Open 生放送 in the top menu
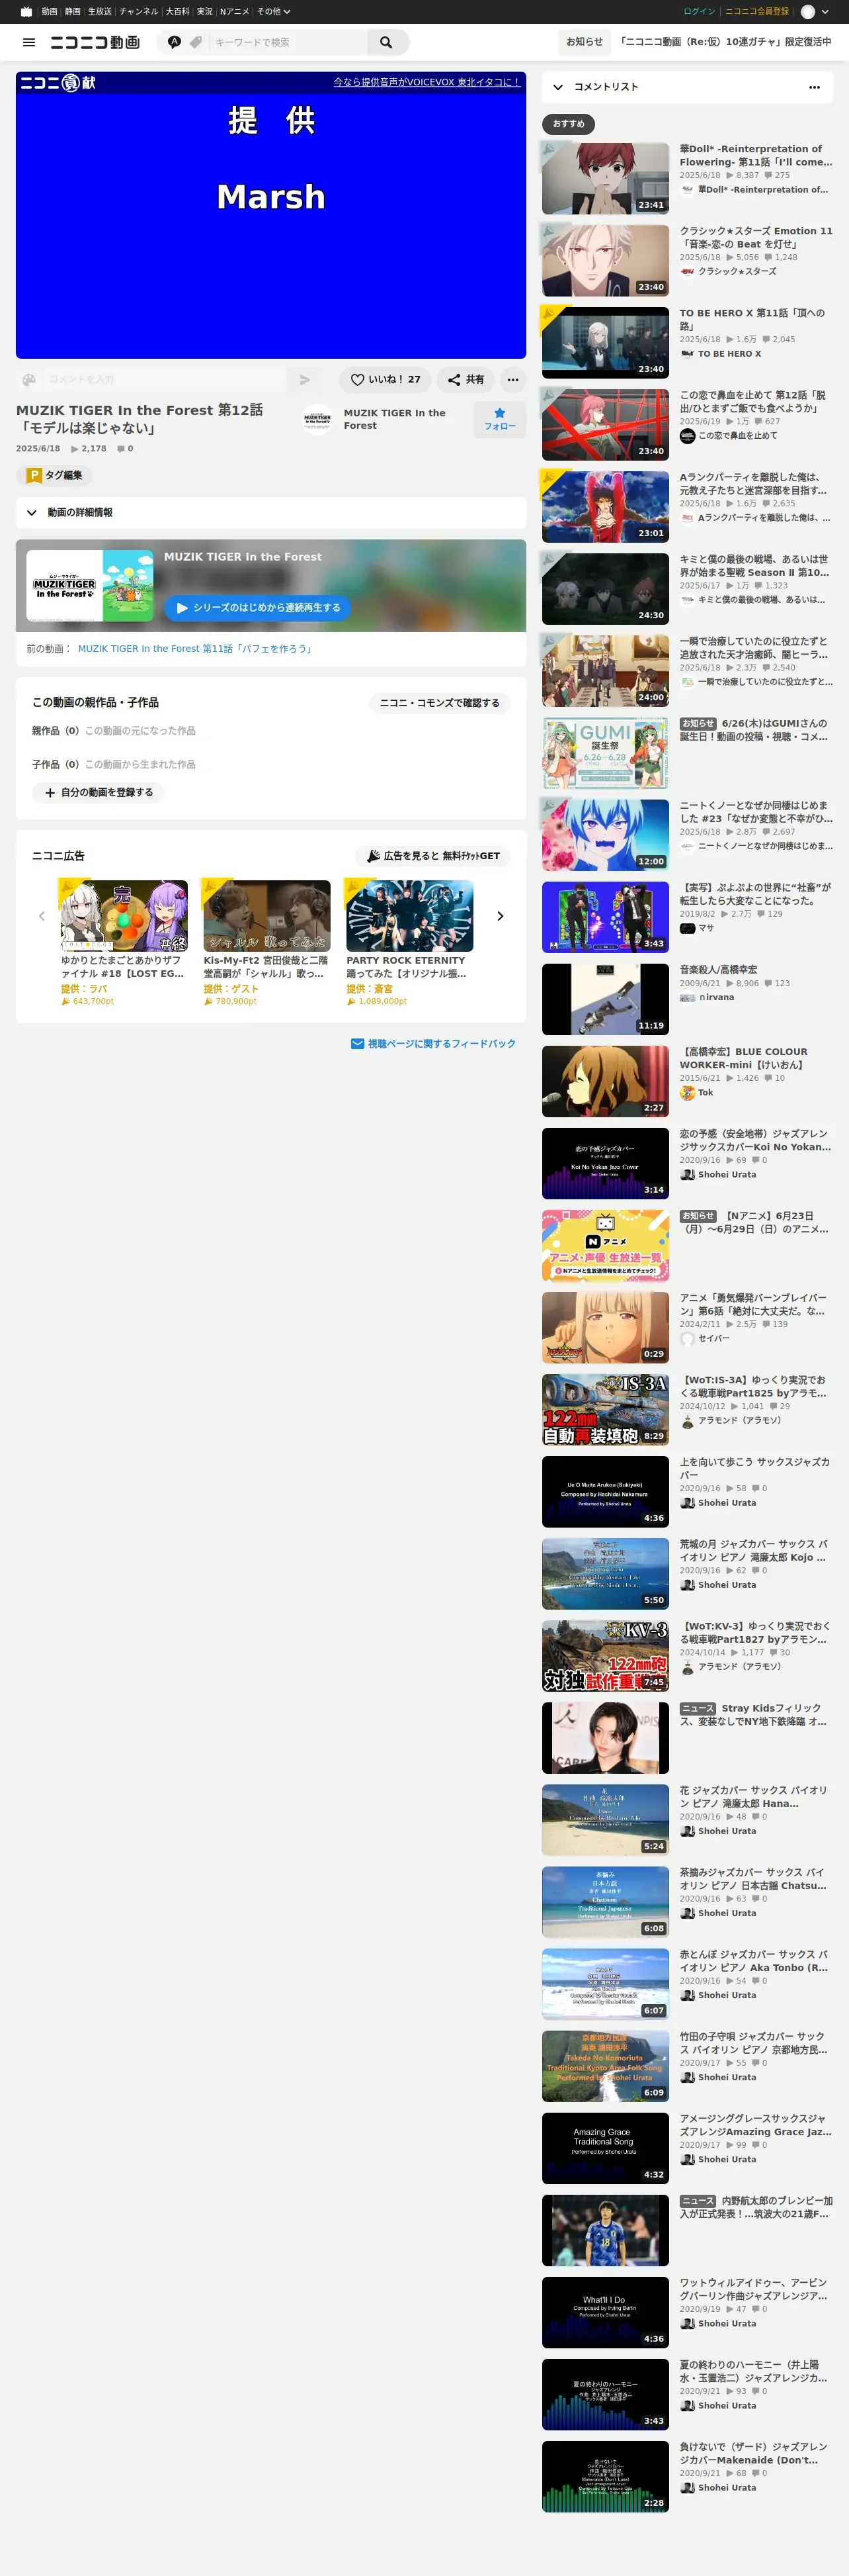849x2576 pixels. [x=100, y=12]
